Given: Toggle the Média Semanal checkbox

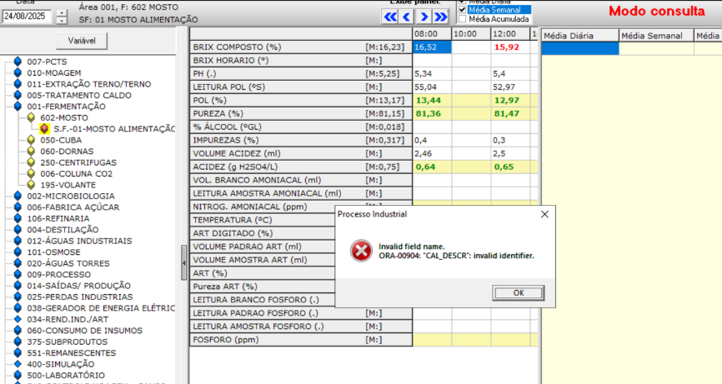Looking at the screenshot, I should tap(463, 10).
